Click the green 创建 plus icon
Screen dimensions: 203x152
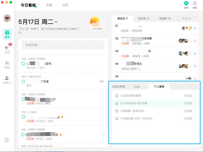pos(186,3)
